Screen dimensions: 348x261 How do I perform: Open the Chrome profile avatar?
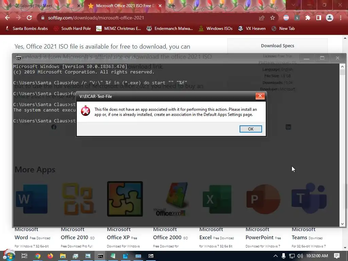pos(330,18)
